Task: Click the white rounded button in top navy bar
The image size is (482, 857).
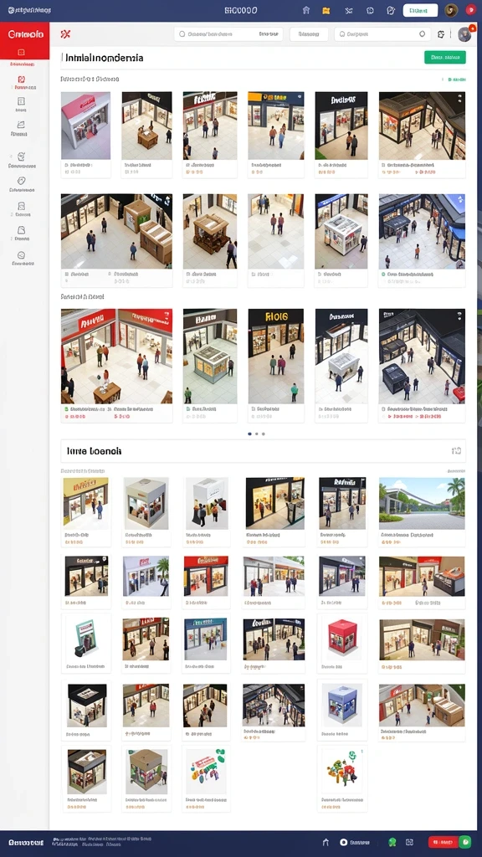Action: click(420, 10)
